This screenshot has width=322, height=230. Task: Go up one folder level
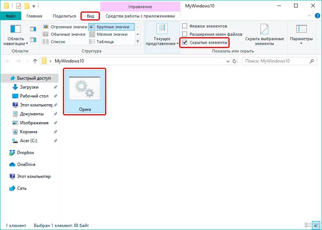click(35, 61)
